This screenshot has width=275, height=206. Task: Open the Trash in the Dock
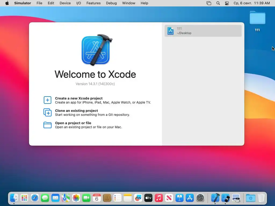point(261,198)
